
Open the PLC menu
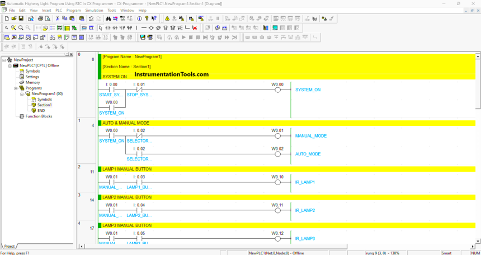tap(59, 11)
